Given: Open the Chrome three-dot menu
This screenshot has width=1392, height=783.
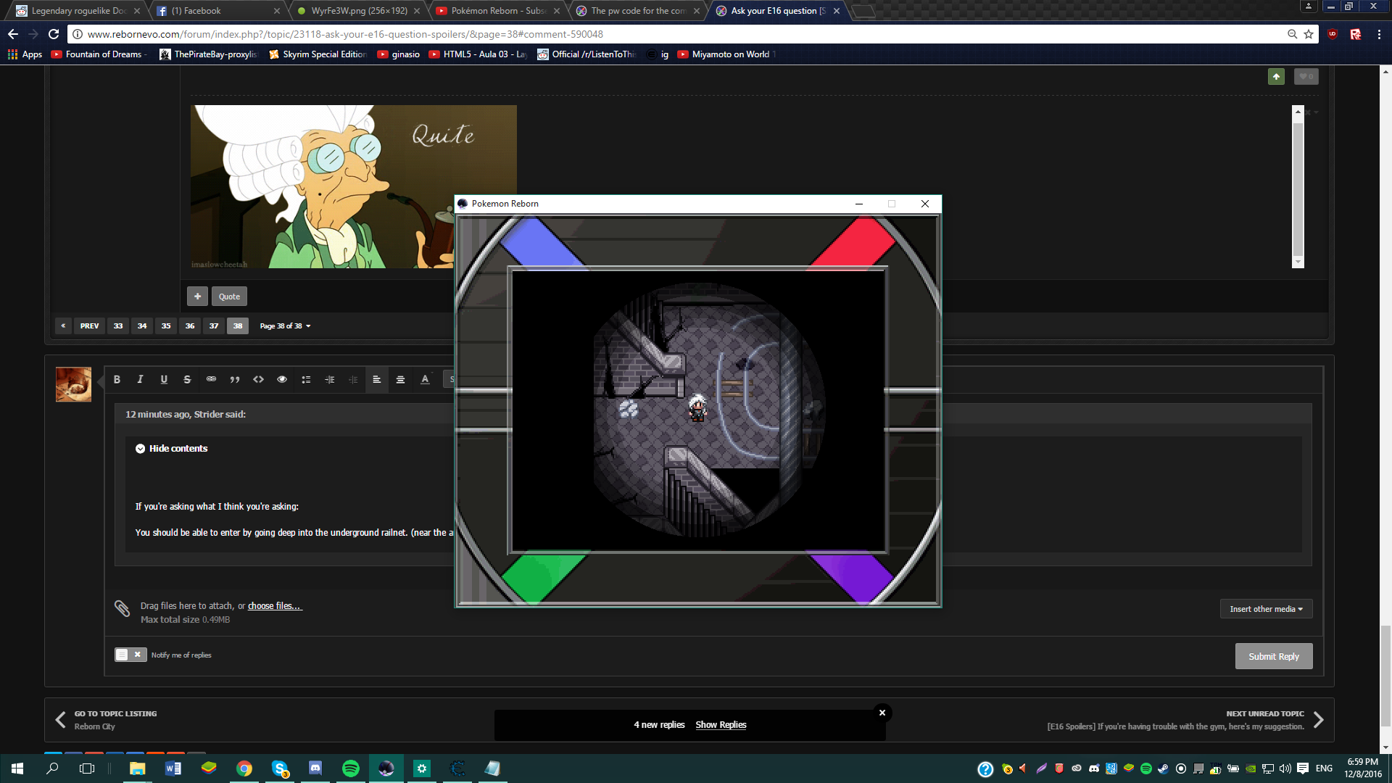Looking at the screenshot, I should pyautogui.click(x=1379, y=34).
